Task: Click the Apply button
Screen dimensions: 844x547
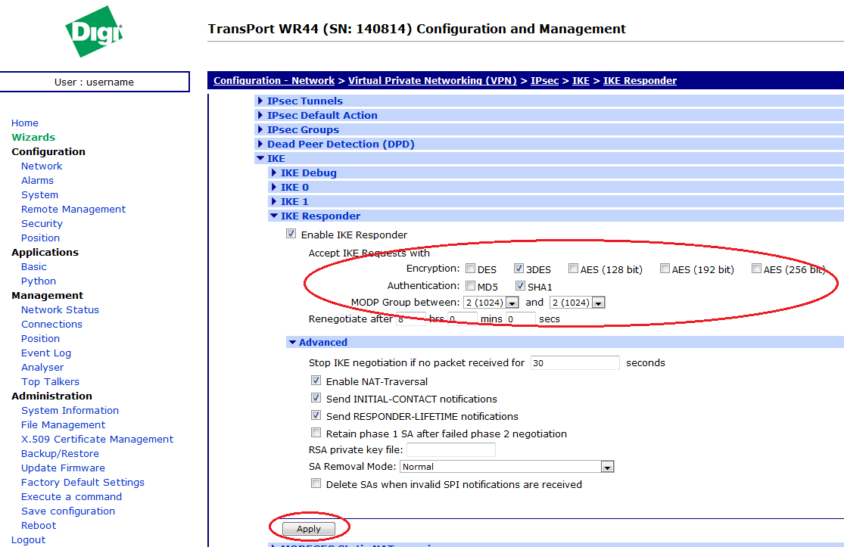Action: [x=309, y=529]
